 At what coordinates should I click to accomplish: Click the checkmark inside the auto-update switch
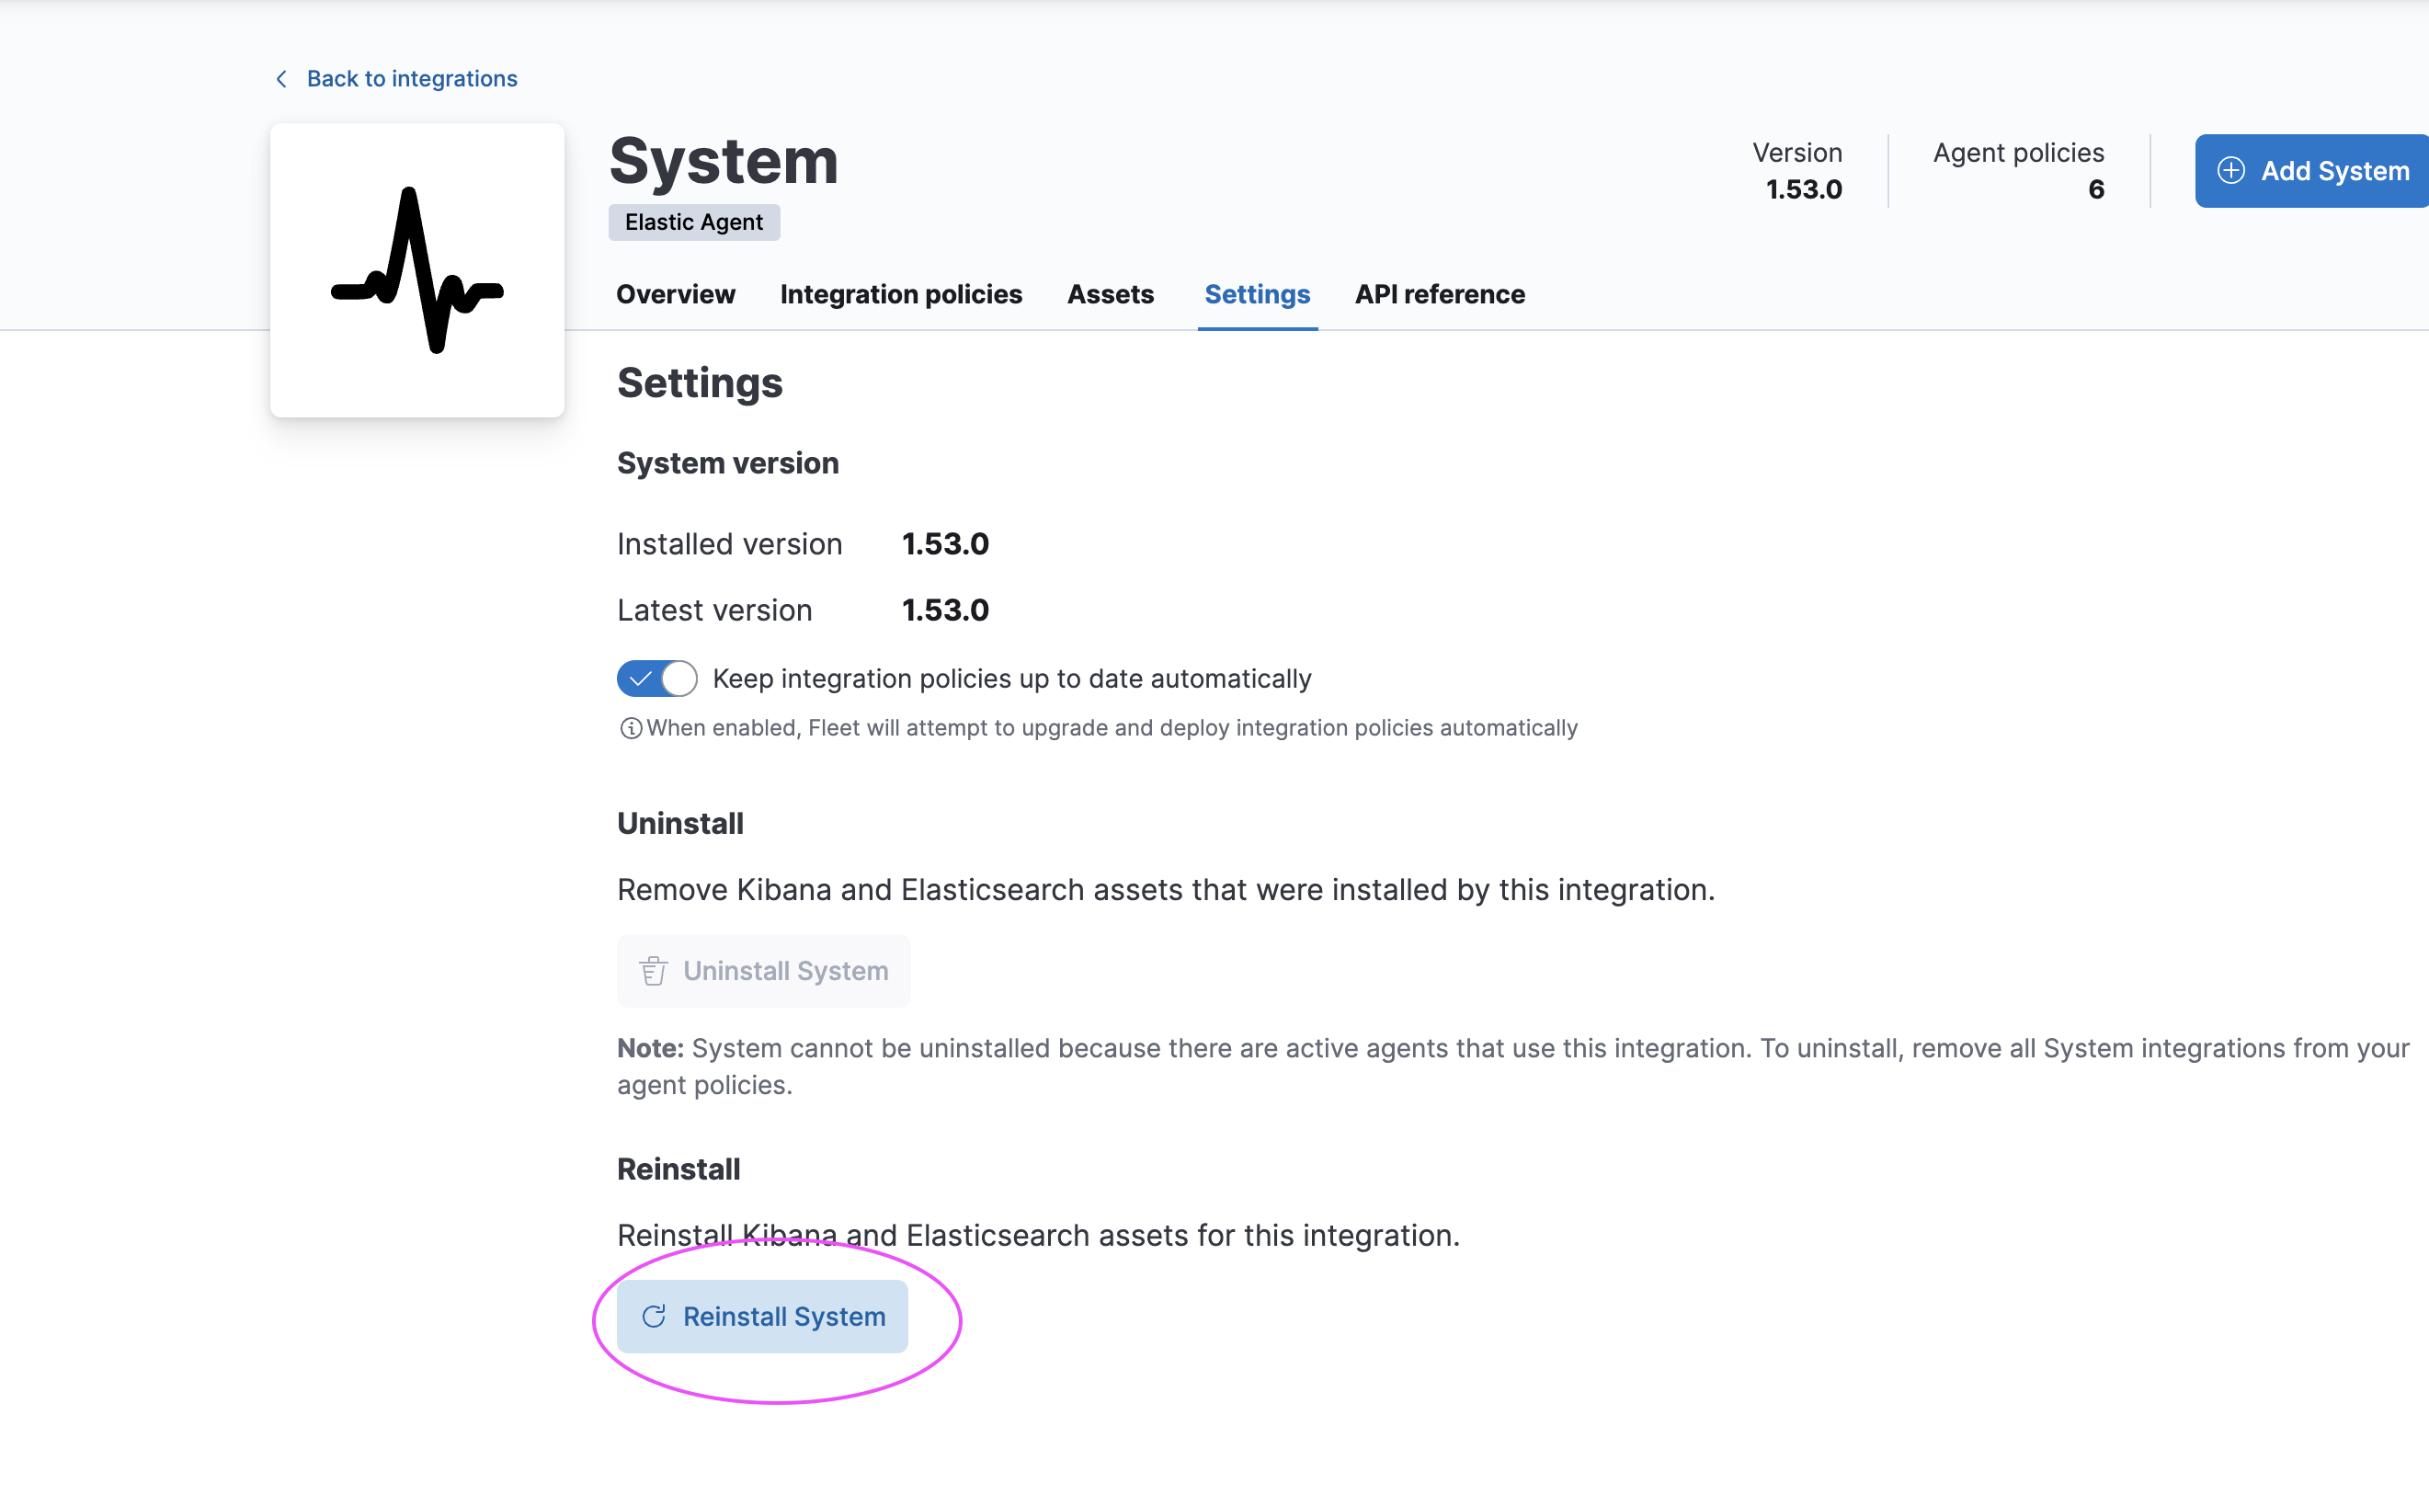[x=641, y=679]
